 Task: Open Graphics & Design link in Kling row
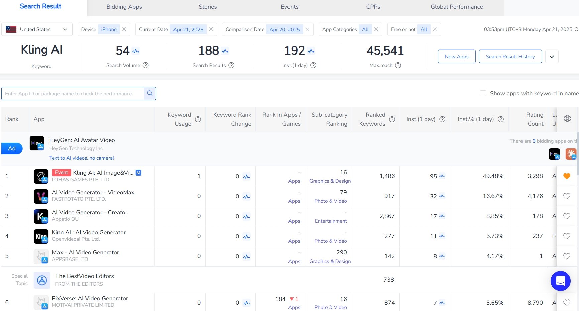tap(330, 181)
